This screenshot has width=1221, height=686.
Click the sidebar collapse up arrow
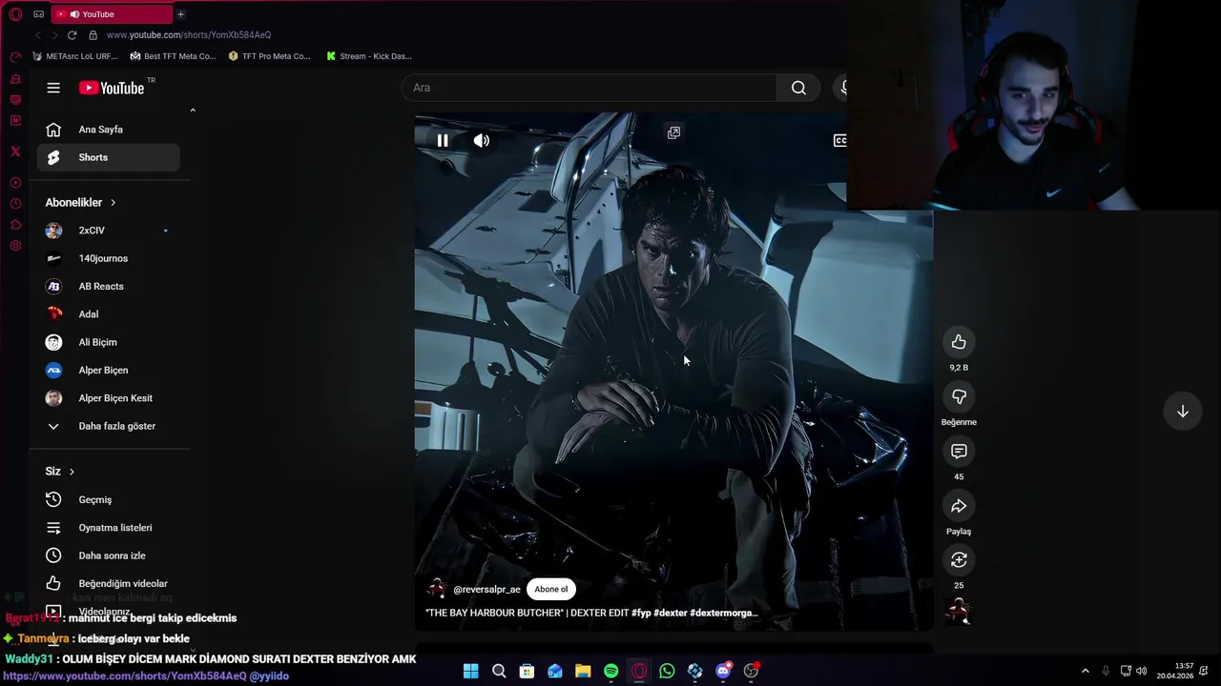[x=193, y=111]
